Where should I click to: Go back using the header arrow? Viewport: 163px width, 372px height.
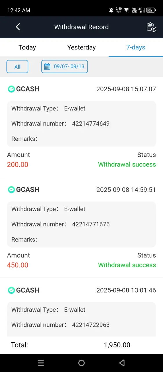pos(18,27)
